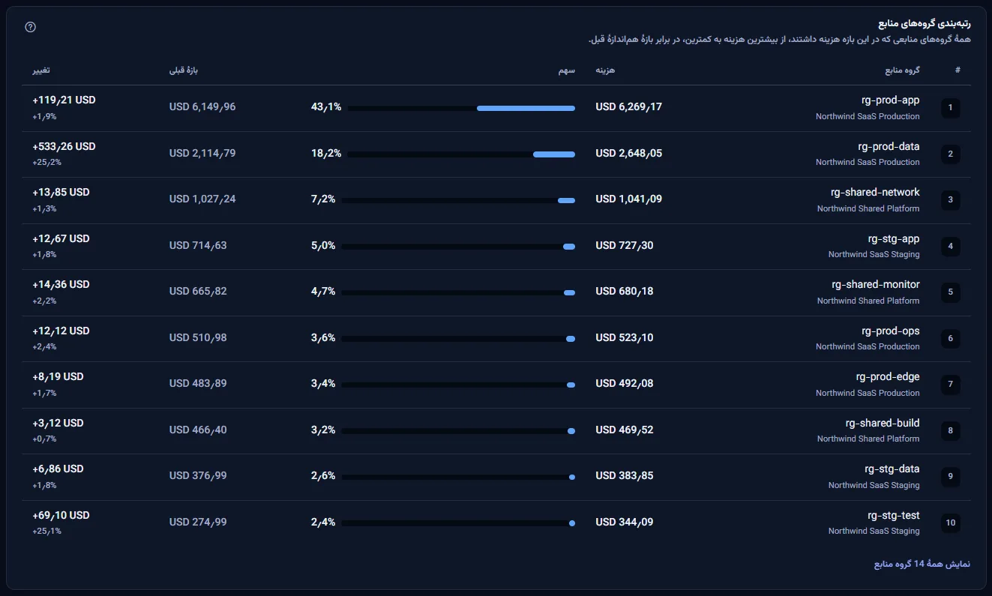Click Northwind SaaS Staging under rg-stg-app

tap(874, 254)
